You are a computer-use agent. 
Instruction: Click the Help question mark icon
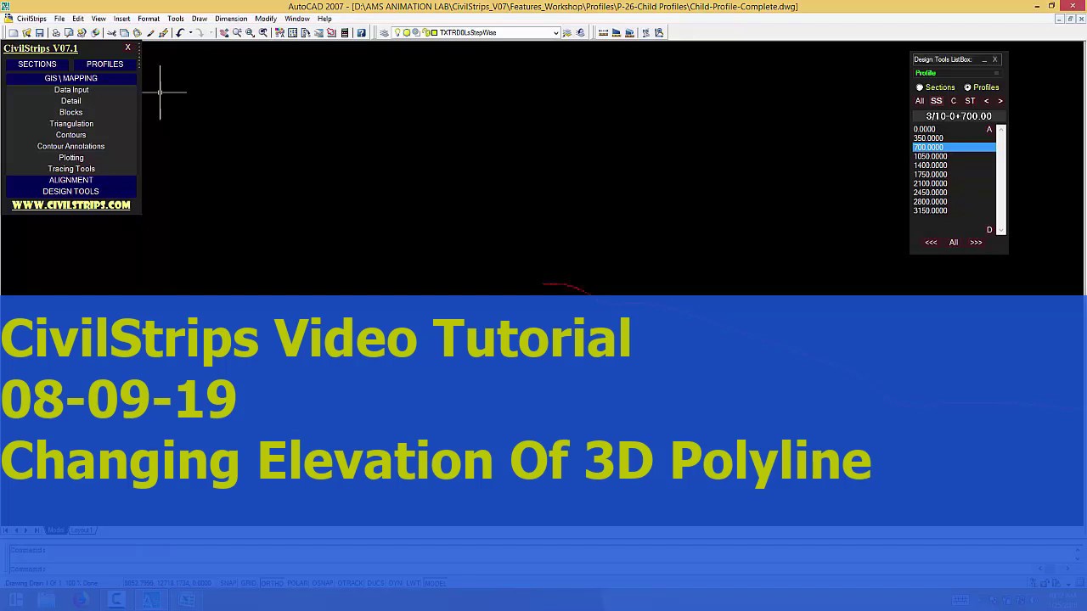click(361, 32)
